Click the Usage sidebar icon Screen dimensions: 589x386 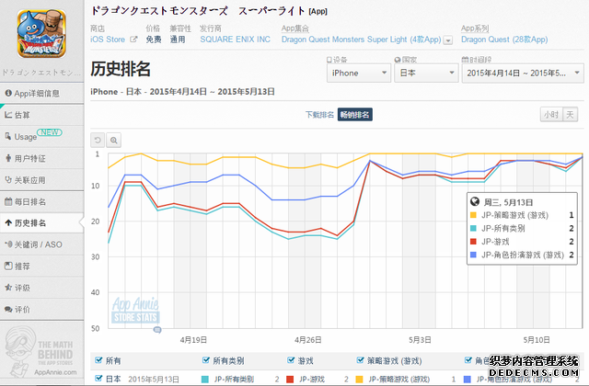[8, 136]
